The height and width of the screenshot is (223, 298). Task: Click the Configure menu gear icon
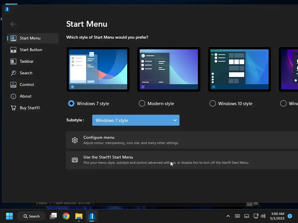pos(75,140)
